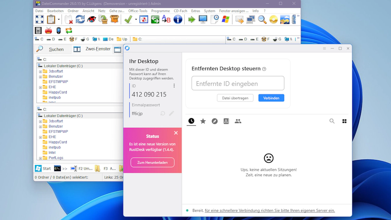The image size is (391, 220).
Task: Open the link to set up own server
Action: point(269,211)
